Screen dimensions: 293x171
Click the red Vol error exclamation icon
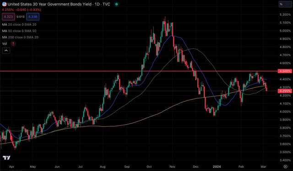[13, 44]
